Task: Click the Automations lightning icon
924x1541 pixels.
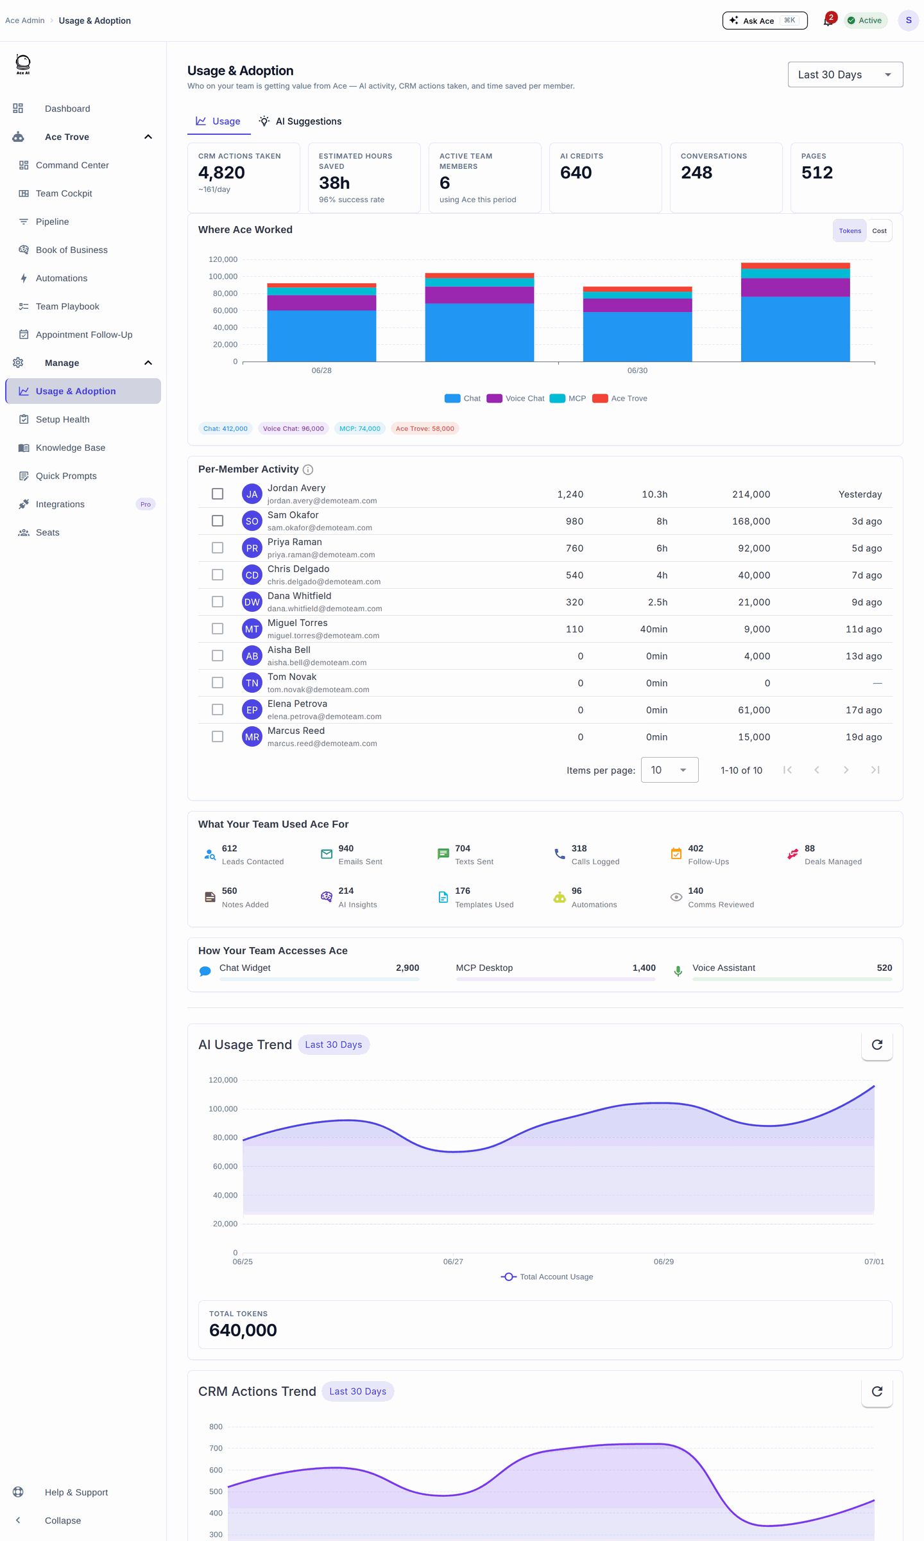Action: point(24,278)
